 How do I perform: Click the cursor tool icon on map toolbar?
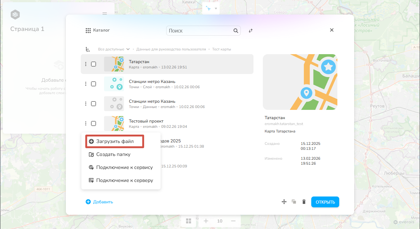[208, 9]
